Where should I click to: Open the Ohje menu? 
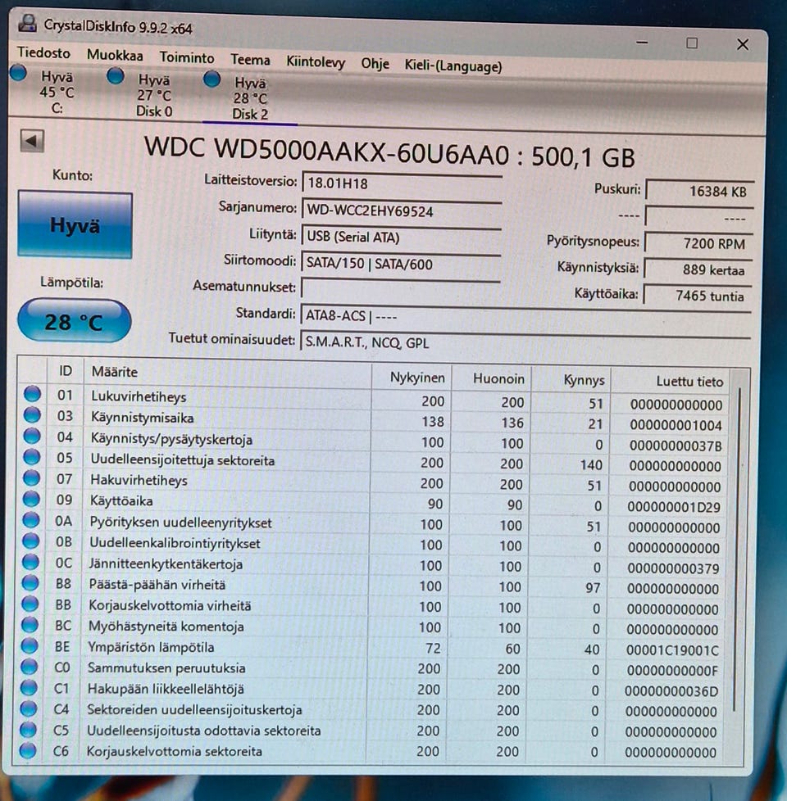pyautogui.click(x=375, y=64)
